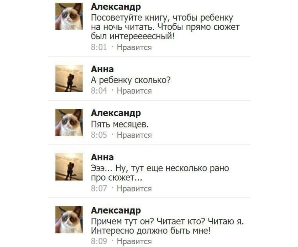This screenshot has width=298, height=247.
Task: Open Анна's beach avatar on 8:07 comment
Action: 69,167
